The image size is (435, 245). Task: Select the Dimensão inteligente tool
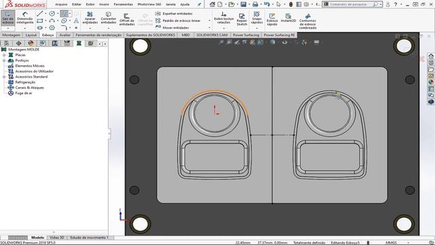coord(25,18)
